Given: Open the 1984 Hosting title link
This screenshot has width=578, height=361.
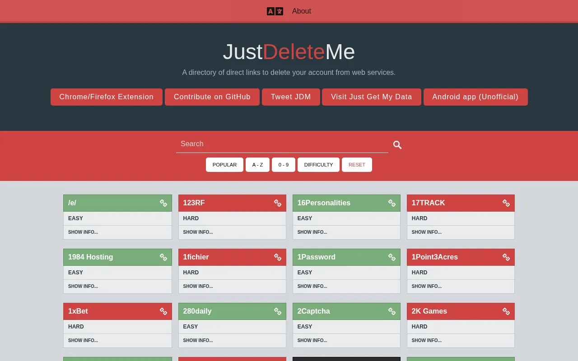Looking at the screenshot, I should [x=90, y=257].
